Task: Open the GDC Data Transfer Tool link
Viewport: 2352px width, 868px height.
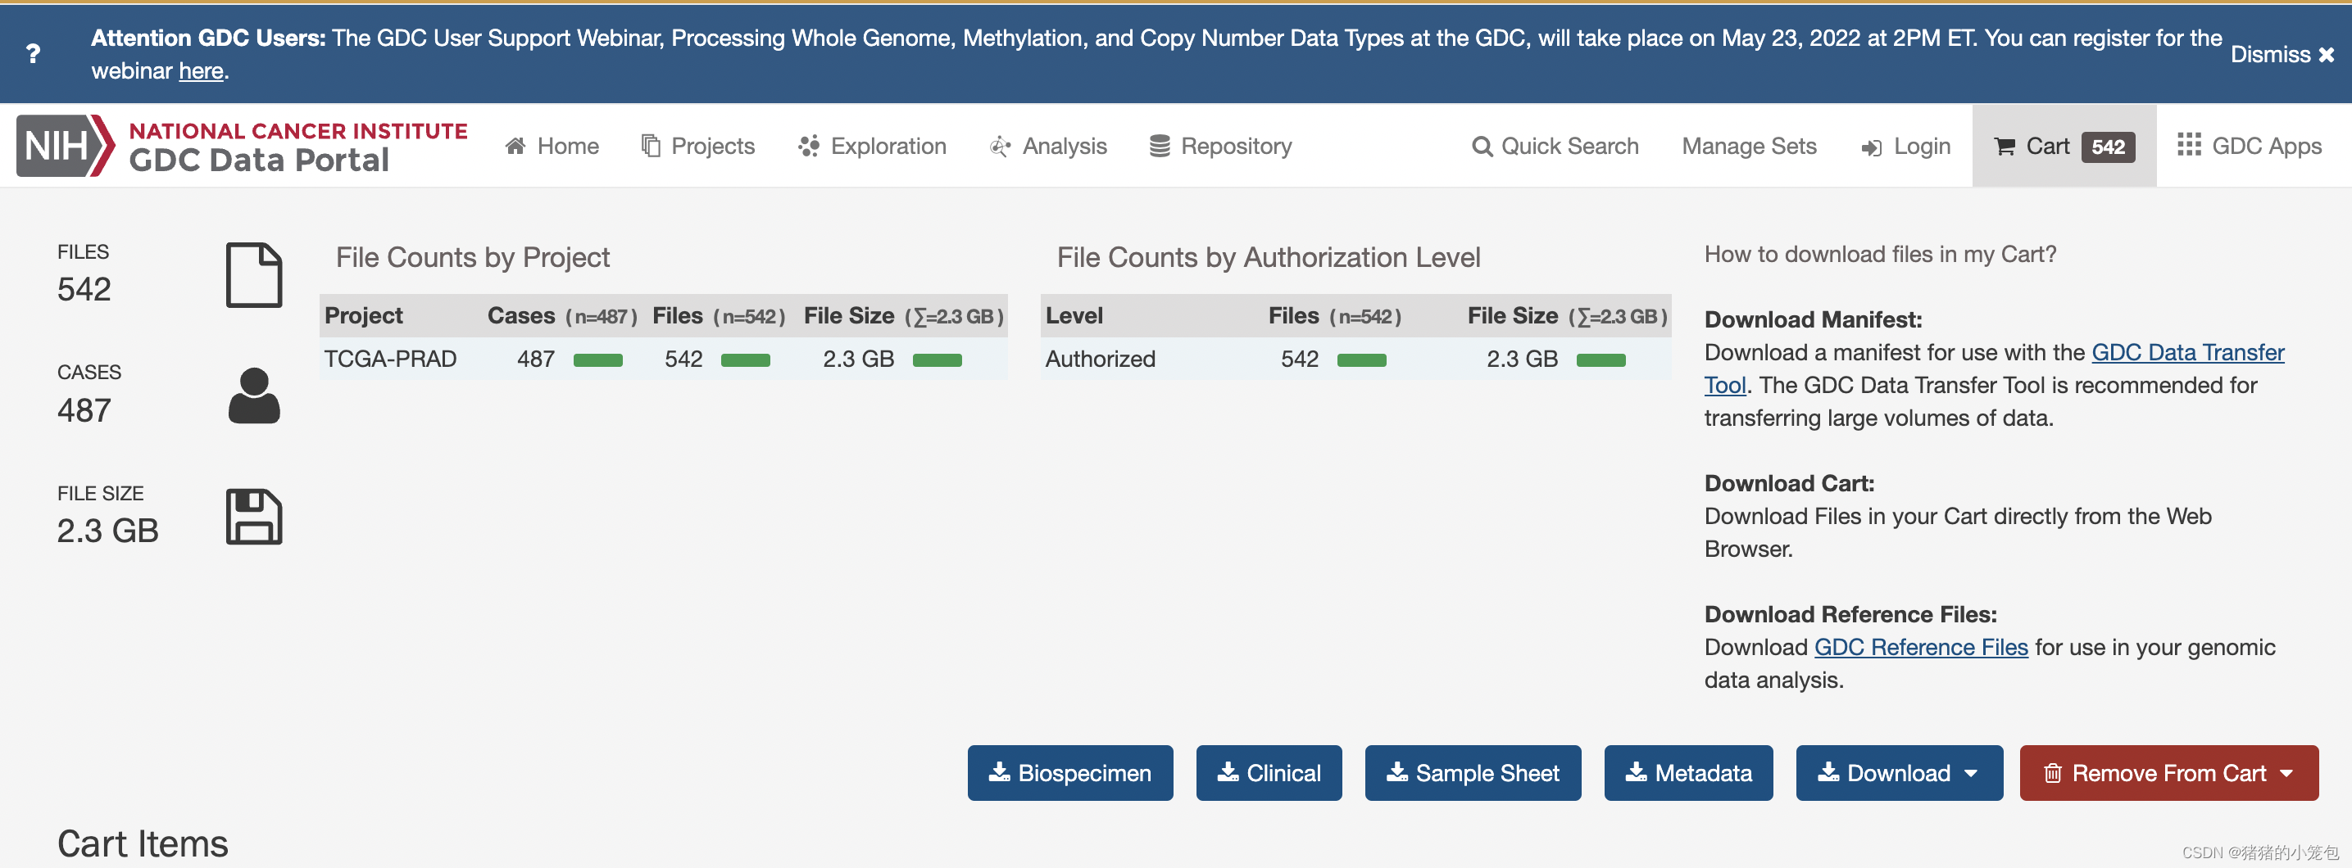Action: (2187, 352)
